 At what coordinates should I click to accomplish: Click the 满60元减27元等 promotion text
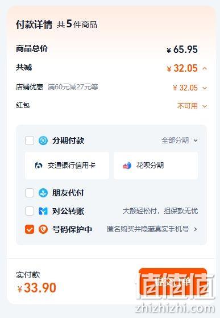[73, 87]
